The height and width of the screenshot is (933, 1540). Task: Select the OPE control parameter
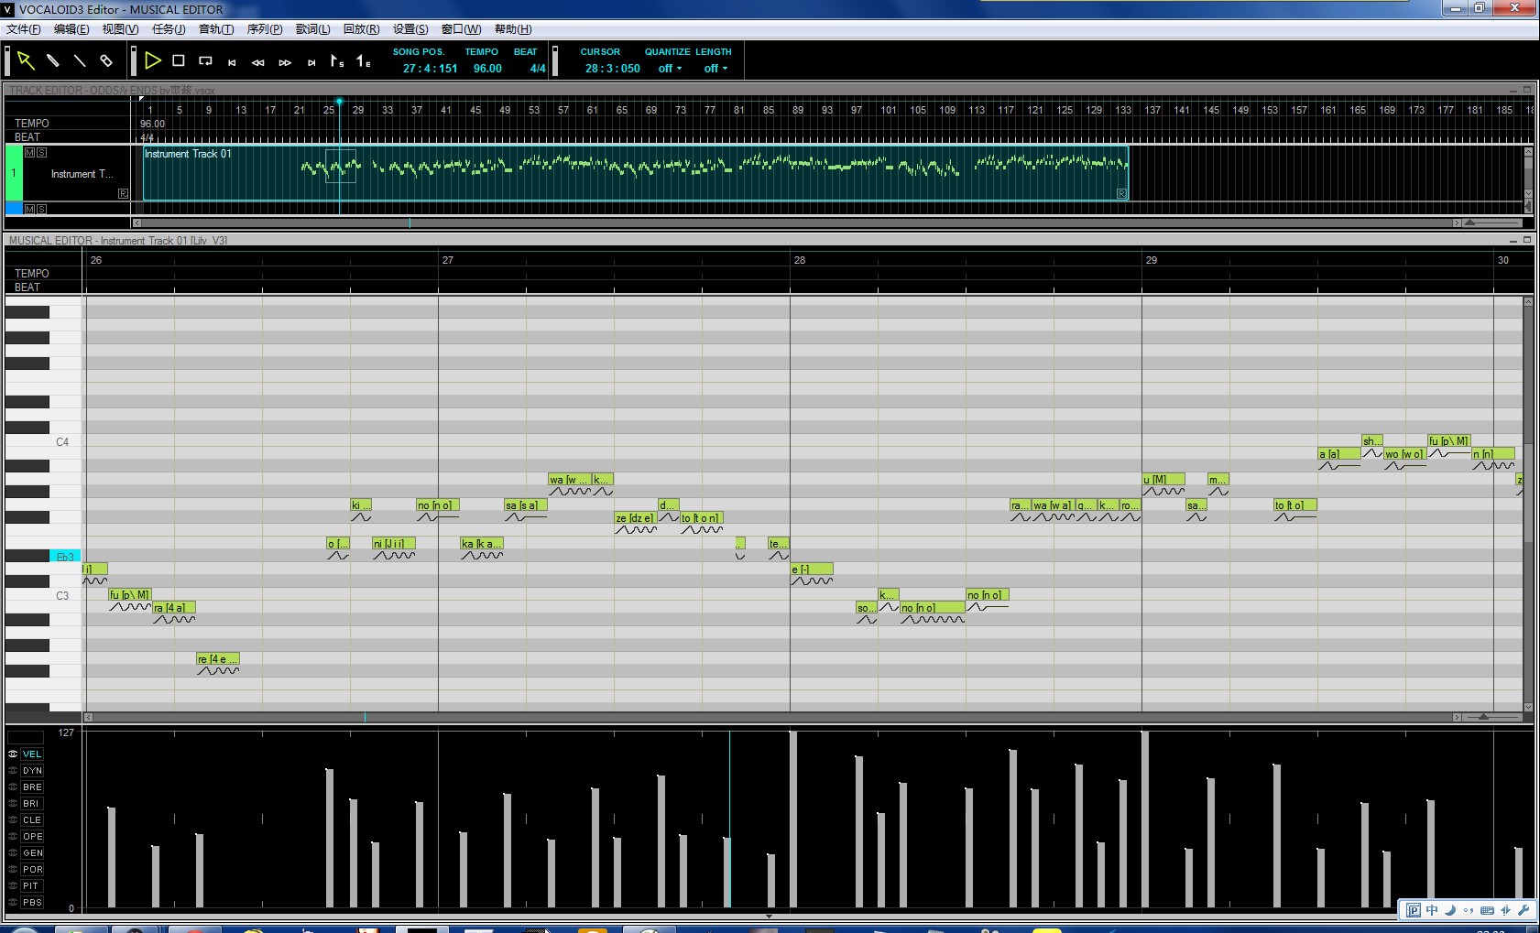tap(32, 837)
